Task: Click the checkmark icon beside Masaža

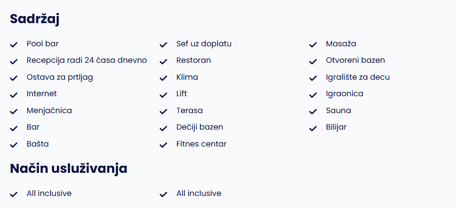Action: [313, 45]
